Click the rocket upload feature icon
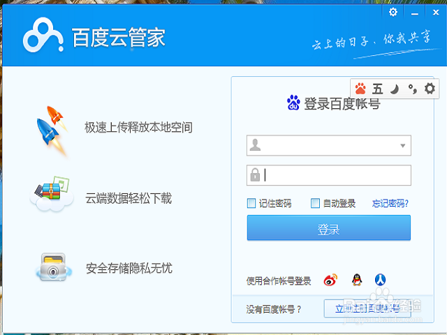Viewport: 447px width, 335px height. (x=52, y=131)
